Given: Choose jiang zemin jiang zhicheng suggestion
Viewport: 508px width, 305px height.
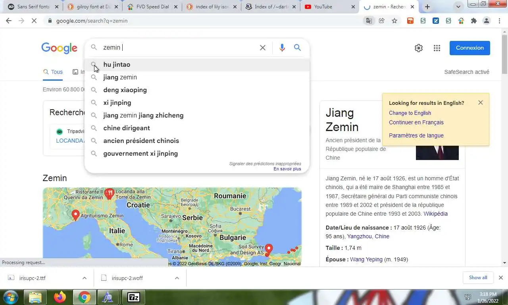Looking at the screenshot, I should 197,115.
